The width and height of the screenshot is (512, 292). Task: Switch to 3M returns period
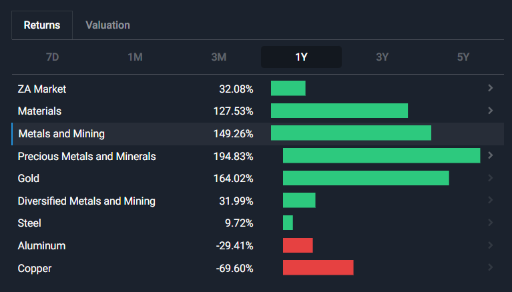click(218, 57)
